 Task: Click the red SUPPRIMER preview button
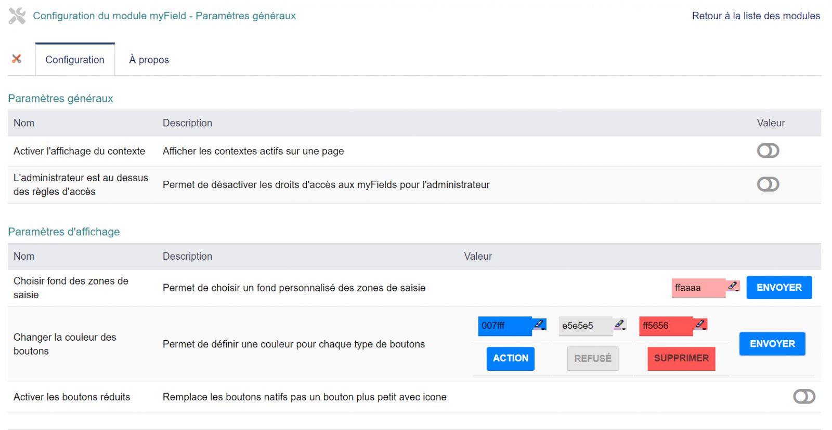click(x=681, y=358)
